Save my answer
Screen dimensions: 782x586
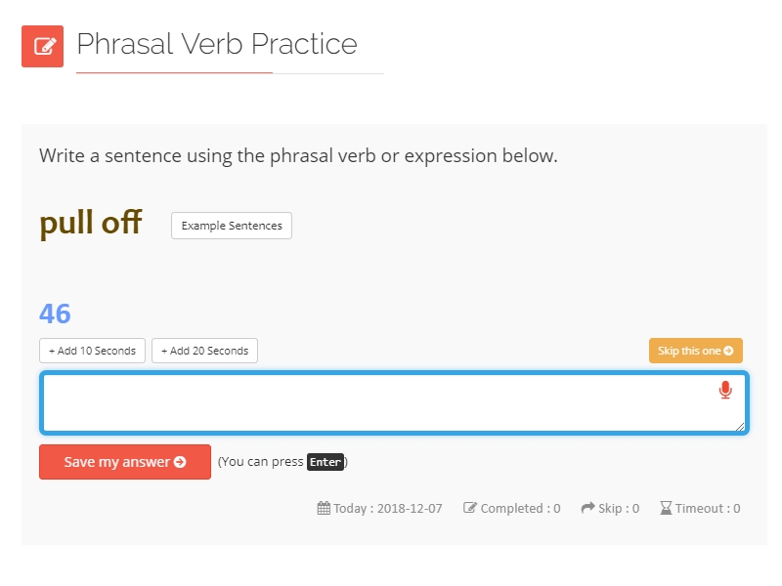point(125,462)
